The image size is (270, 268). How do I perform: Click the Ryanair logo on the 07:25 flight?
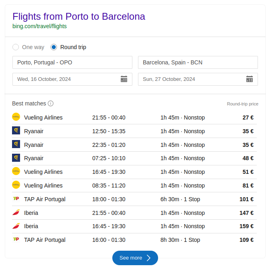[x=16, y=158]
